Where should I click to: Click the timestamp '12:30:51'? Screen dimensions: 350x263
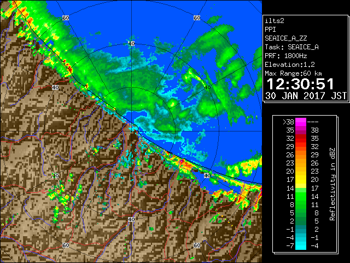coord(300,84)
